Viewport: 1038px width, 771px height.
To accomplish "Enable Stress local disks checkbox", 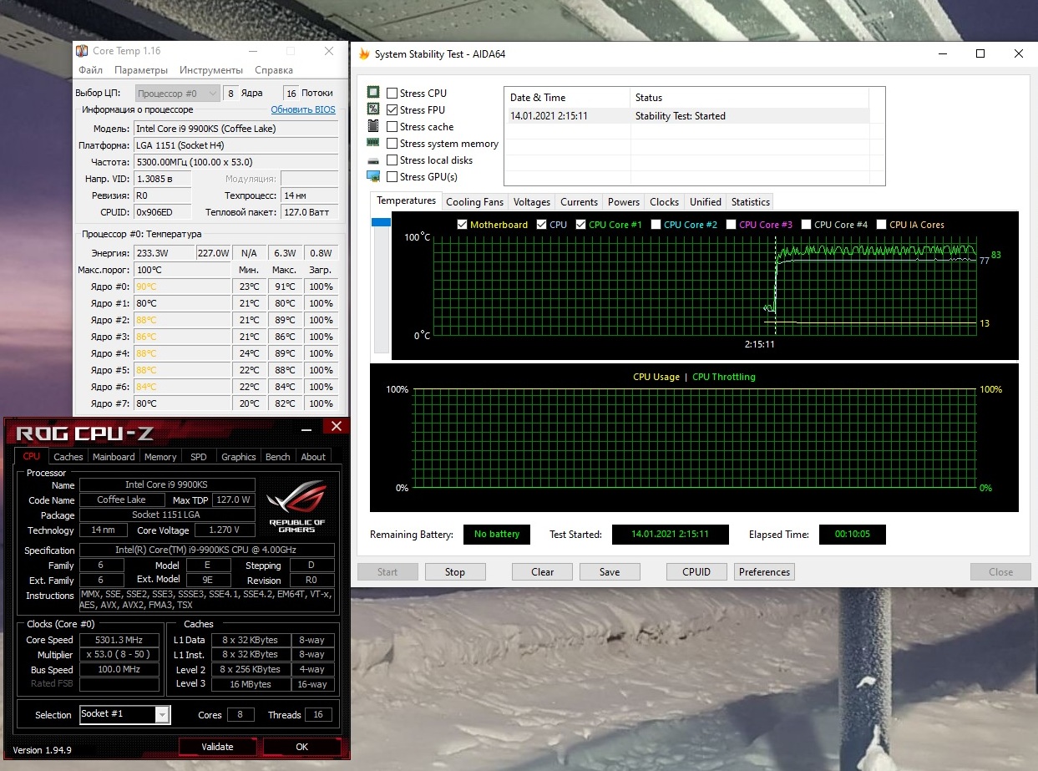I will [x=392, y=160].
